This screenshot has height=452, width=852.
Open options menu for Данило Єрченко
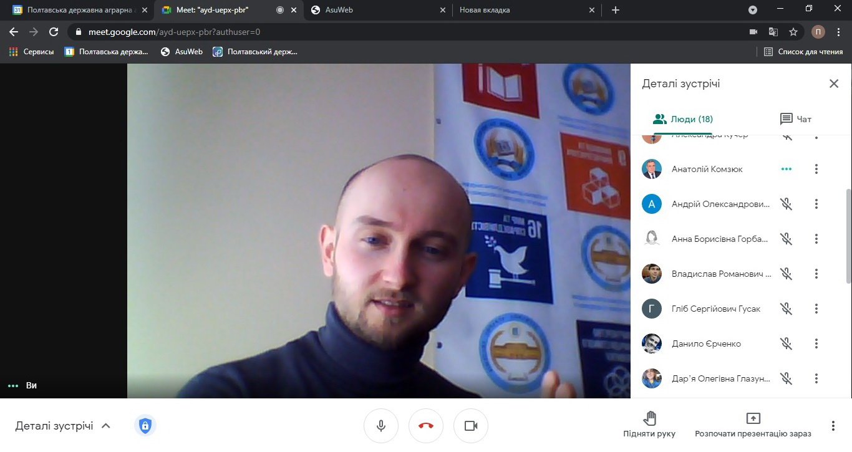(x=816, y=344)
